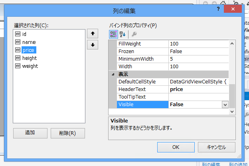Click the icon beside the price column
This screenshot has height=166, width=249.
[18, 50]
